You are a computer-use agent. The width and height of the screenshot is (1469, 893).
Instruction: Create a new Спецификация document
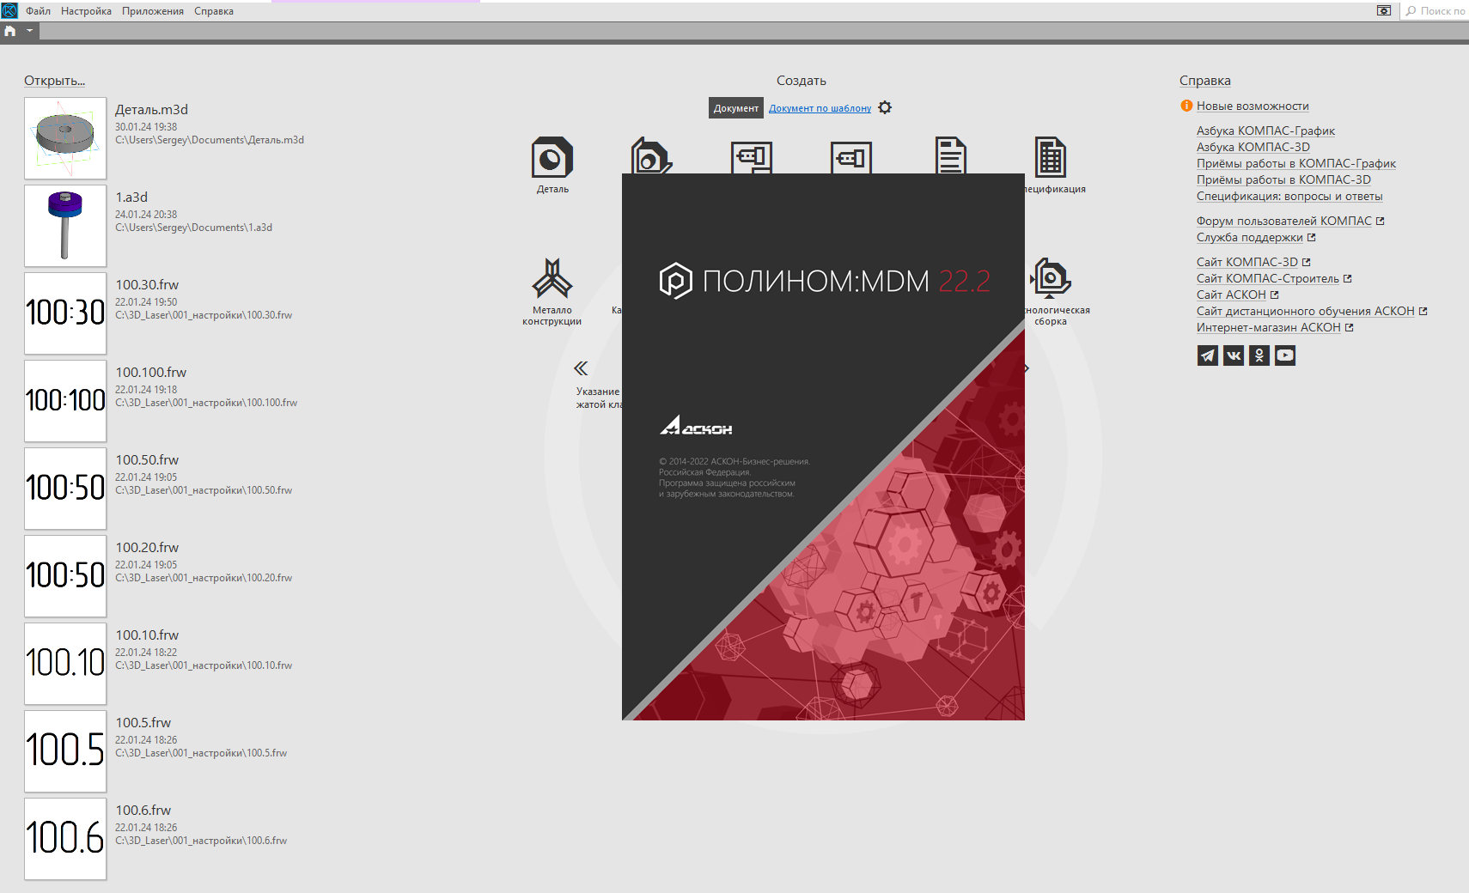point(1051,165)
